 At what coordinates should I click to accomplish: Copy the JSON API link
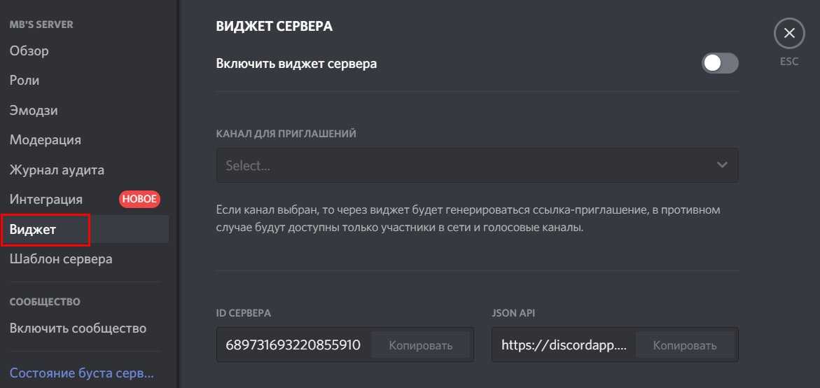[685, 345]
